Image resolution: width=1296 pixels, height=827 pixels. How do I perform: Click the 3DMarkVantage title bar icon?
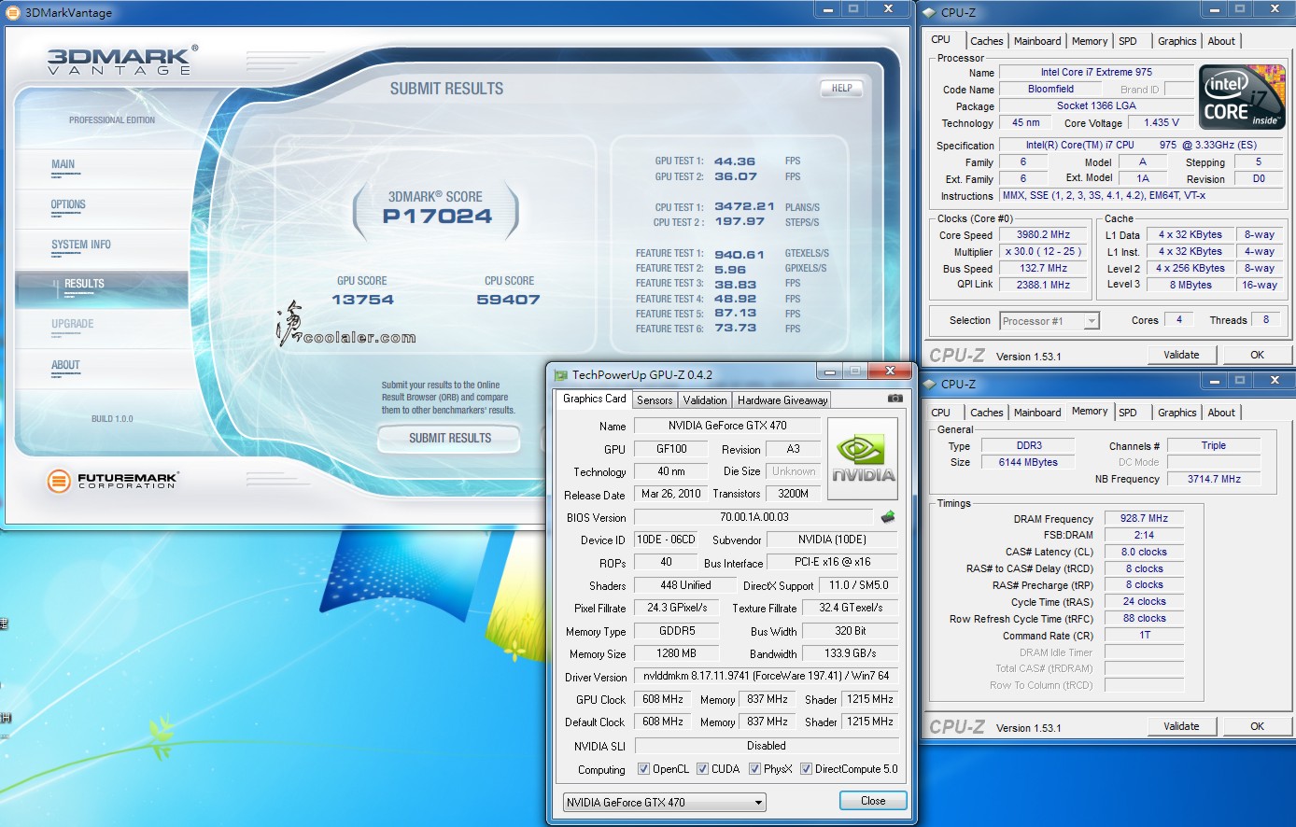click(12, 12)
